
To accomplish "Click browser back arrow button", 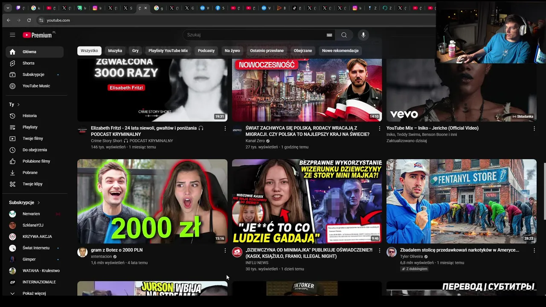I will click(x=9, y=20).
